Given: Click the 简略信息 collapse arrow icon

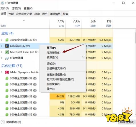Looking at the screenshot, I should point(3,122).
